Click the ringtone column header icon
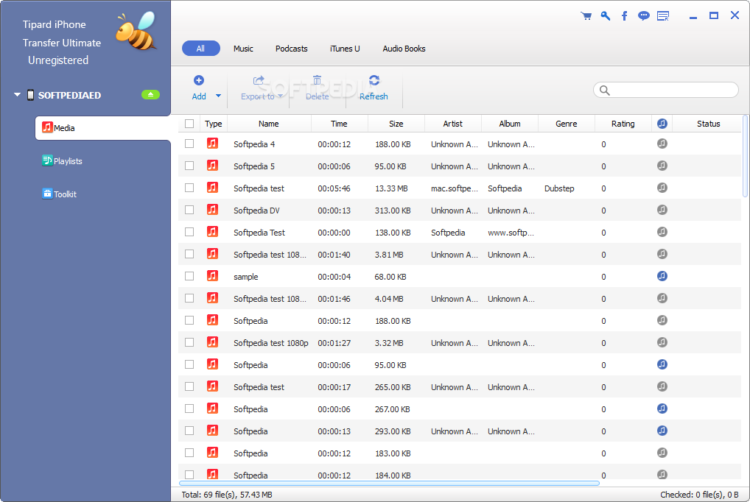The height and width of the screenshot is (502, 750). [662, 124]
